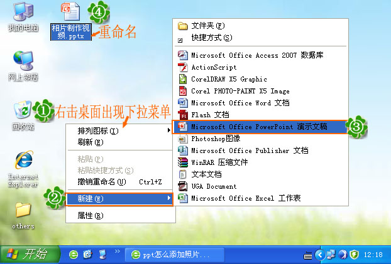Choose 刷新(E) from context menu
Screen dimensions: 391x264
click(x=121, y=142)
